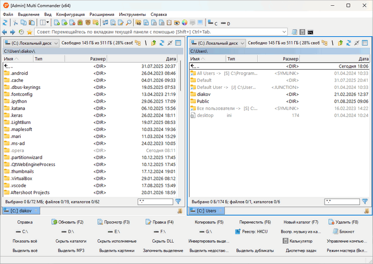Open favorites with the yellow star icon

[x=29, y=32]
